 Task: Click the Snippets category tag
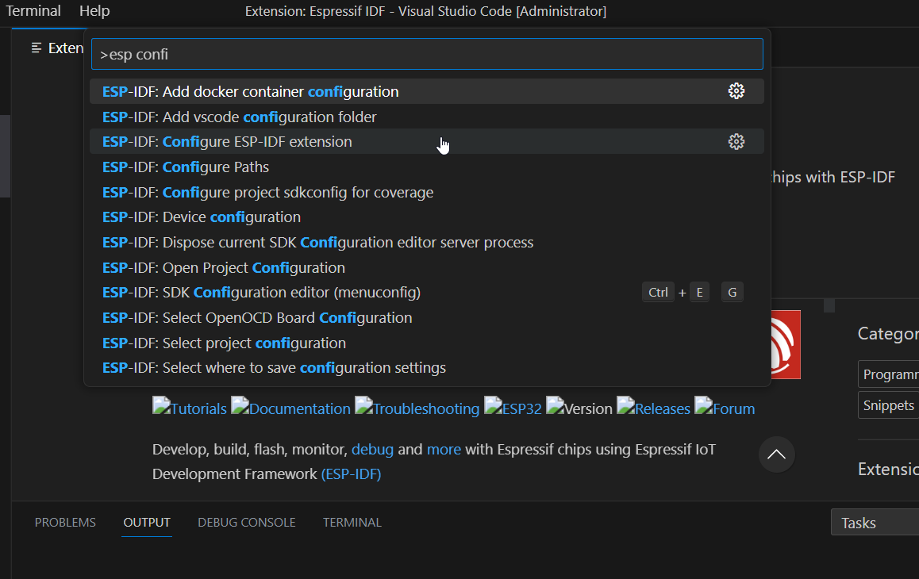pyautogui.click(x=888, y=405)
